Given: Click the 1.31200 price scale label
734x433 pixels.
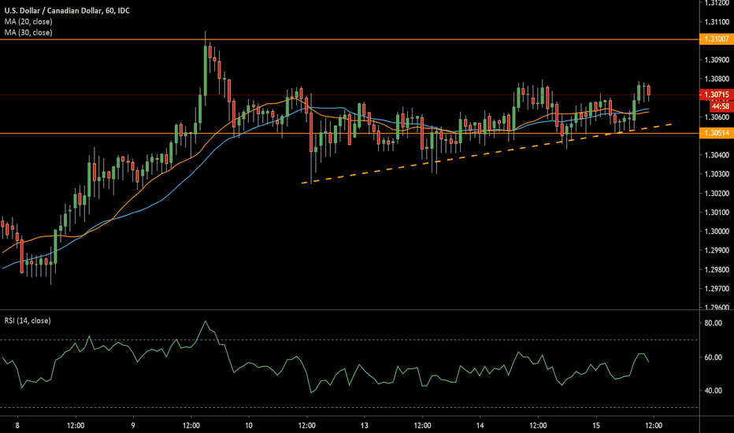Looking at the screenshot, I should [715, 3].
